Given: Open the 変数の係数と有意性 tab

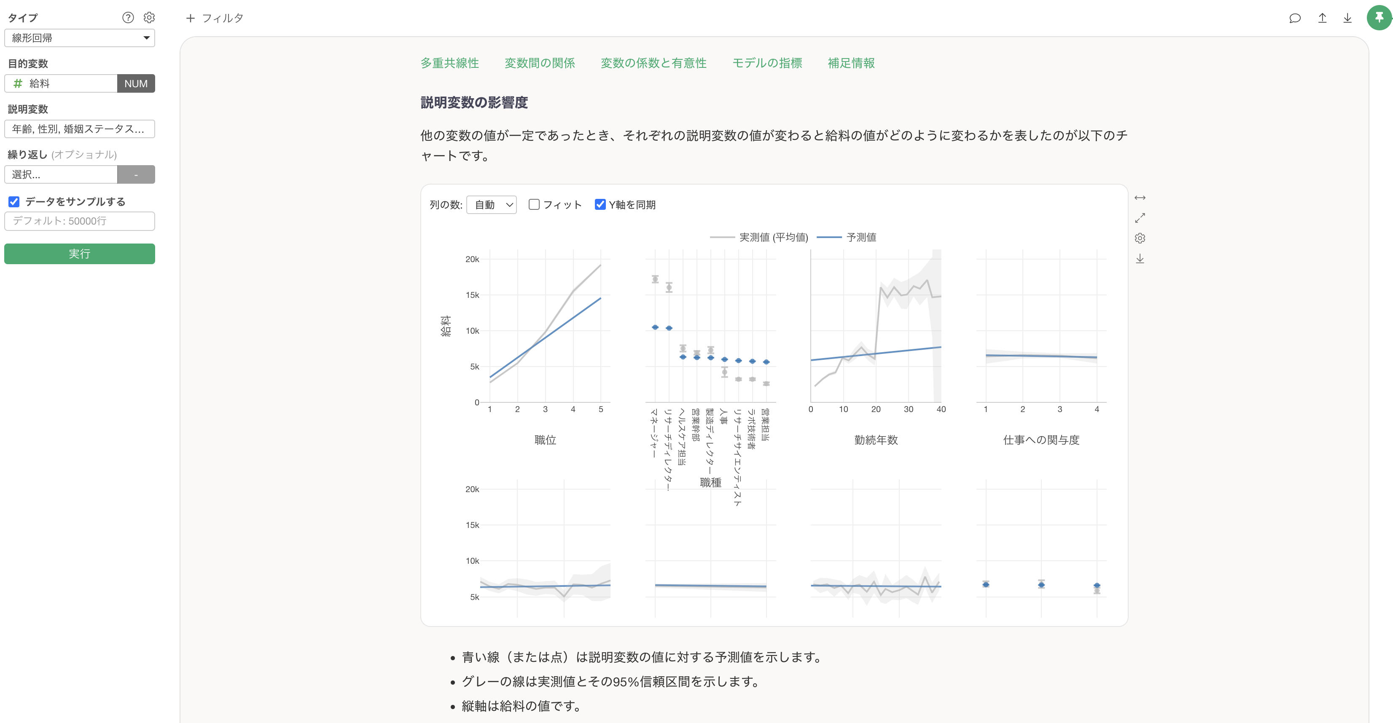Looking at the screenshot, I should click(653, 63).
